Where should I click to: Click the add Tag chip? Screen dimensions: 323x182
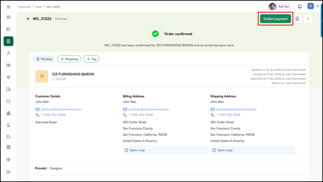[x=92, y=59]
